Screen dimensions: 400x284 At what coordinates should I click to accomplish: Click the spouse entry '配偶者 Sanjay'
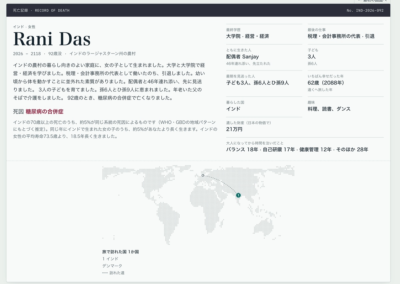pos(242,57)
